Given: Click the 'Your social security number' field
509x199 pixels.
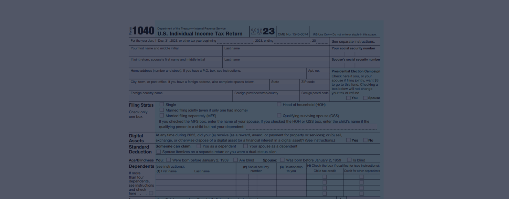Looking at the screenshot, I should coord(355,54).
